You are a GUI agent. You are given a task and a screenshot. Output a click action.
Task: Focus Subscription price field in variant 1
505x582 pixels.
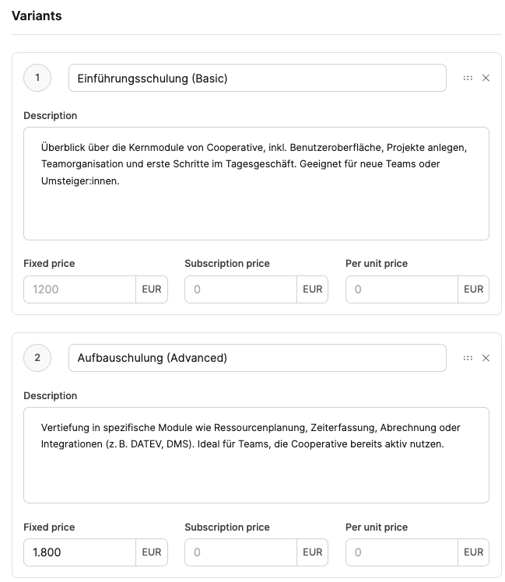(240, 289)
